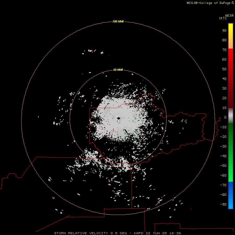Select the 100 NMI range ring label
Screen dimensions: 235x235
(118, 22)
